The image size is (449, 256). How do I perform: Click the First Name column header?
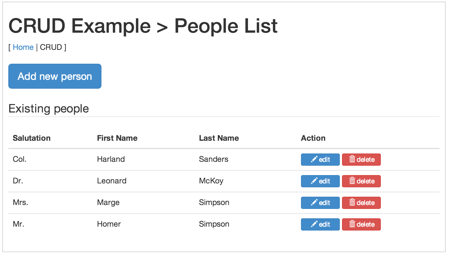click(117, 138)
